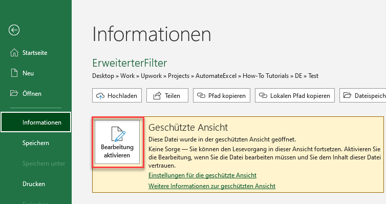Open Einstellungen für die geschützte Ansicht link
The width and height of the screenshot is (386, 204).
202,175
